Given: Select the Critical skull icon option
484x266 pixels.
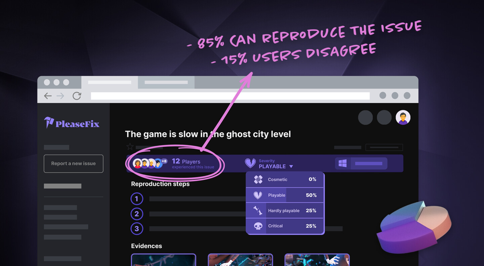Looking at the screenshot, I should tap(258, 226).
